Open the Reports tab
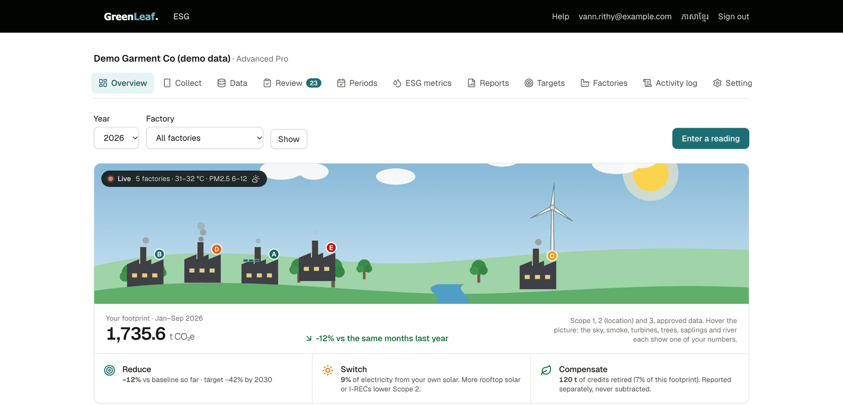The height and width of the screenshot is (406, 843). click(x=488, y=83)
